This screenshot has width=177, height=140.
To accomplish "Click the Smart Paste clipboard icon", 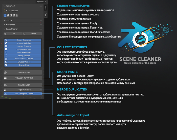I will (x=5, y=85).
